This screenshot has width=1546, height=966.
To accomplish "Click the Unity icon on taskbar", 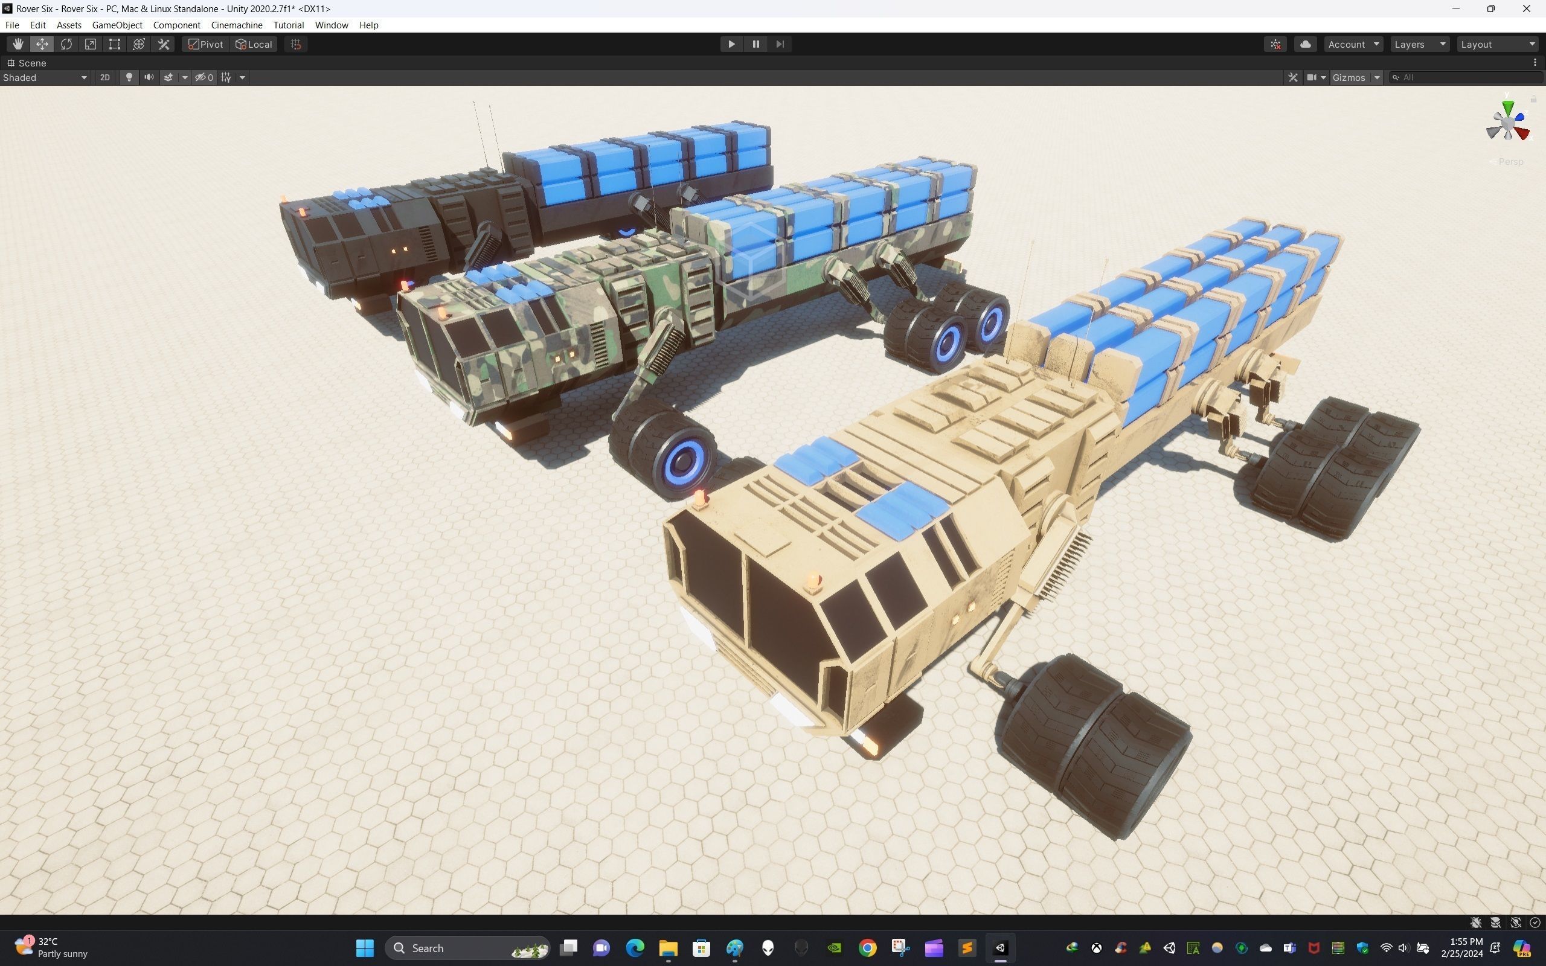I will 1001,947.
